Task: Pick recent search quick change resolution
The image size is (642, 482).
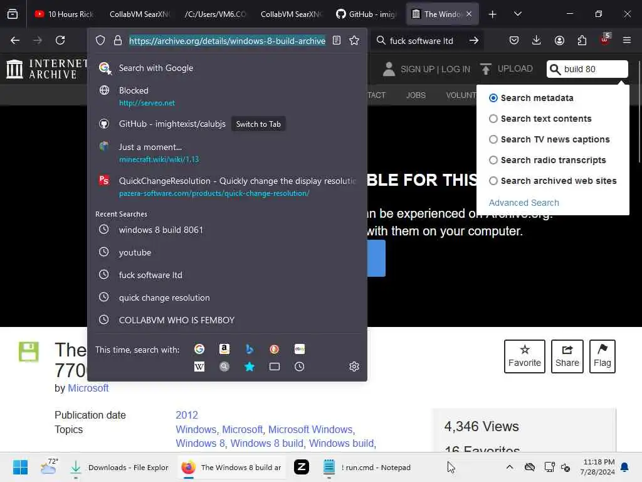Action: tap(227, 297)
